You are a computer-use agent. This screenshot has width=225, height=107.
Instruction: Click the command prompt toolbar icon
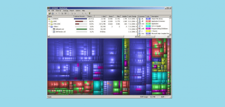point(65,13)
